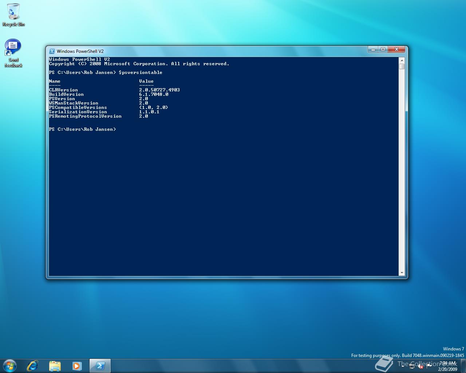Click the PowerShell icon in title bar
The height and width of the screenshot is (373, 466).
52,51
